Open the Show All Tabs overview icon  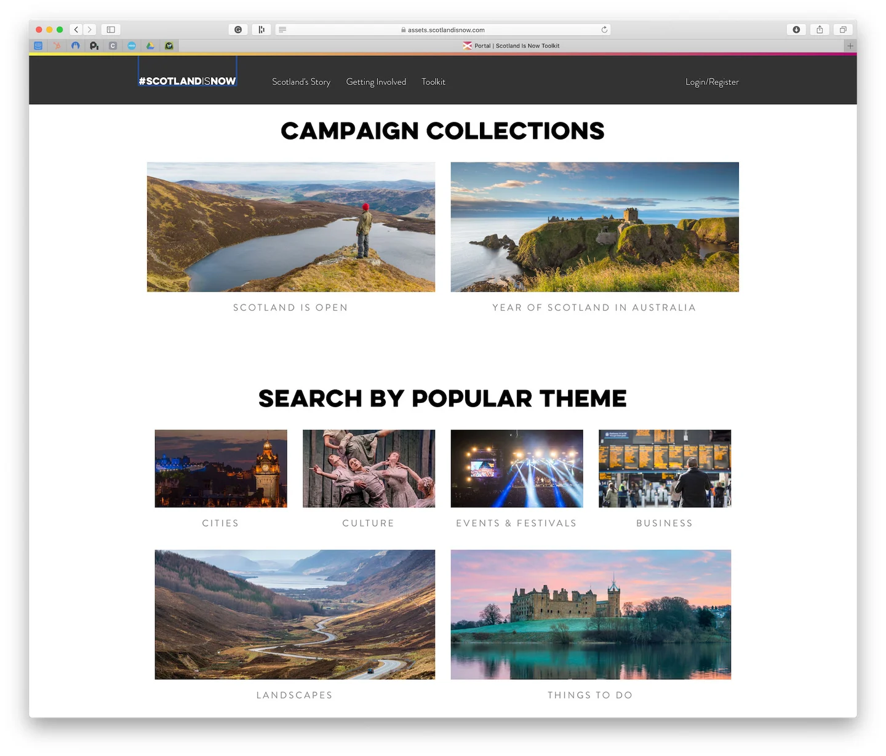(x=843, y=29)
